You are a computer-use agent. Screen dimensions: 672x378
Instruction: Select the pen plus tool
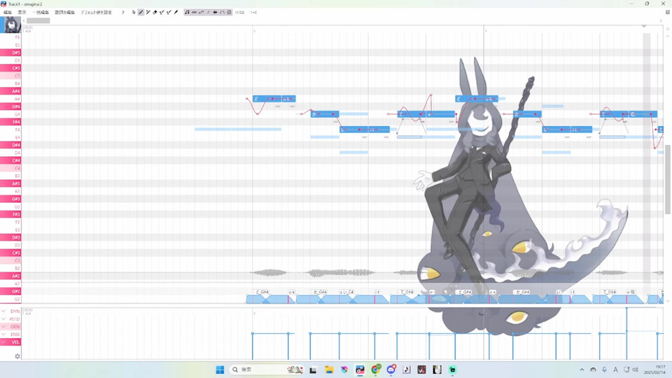tap(148, 13)
